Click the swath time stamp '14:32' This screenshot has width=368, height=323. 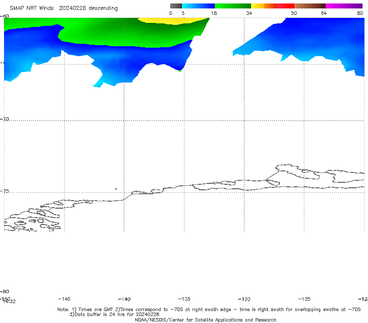click(x=9, y=302)
